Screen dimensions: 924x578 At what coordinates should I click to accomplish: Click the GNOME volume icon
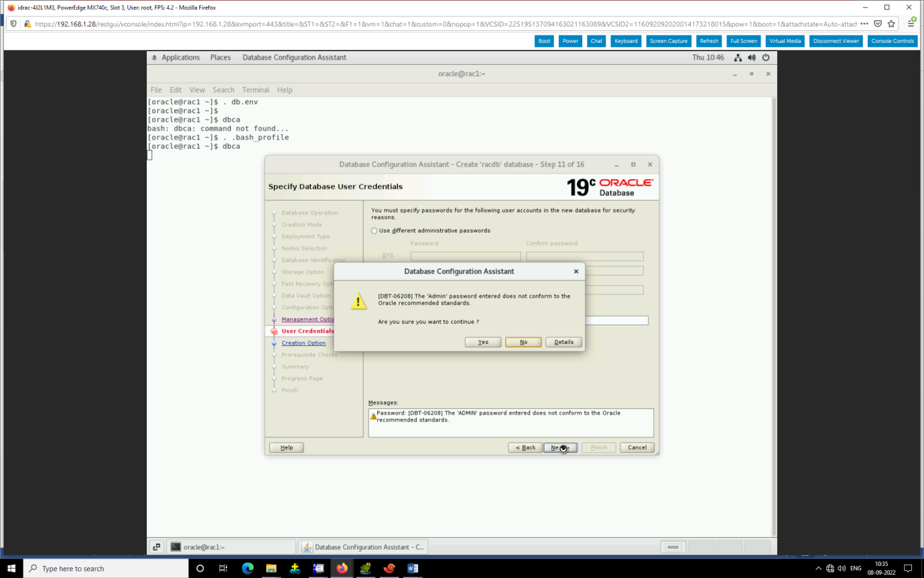(752, 58)
